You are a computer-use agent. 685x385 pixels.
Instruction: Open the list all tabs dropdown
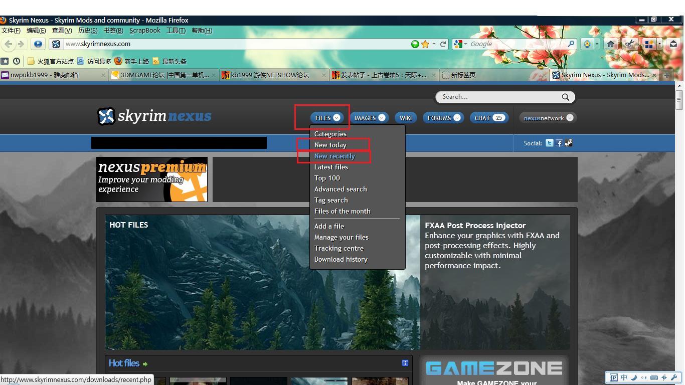678,75
